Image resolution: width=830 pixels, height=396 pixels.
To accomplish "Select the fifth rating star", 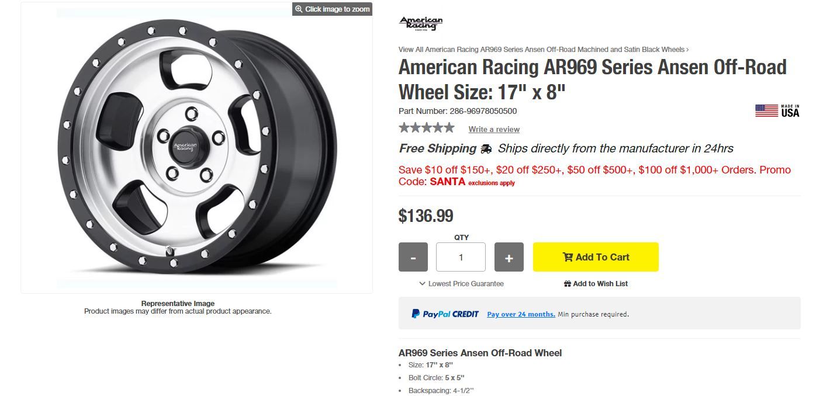I will (x=448, y=128).
